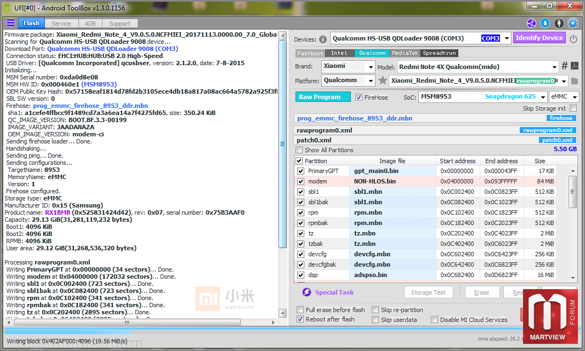Select the Intel mode tab
Screen dimensions: 585x351
click(x=339, y=53)
